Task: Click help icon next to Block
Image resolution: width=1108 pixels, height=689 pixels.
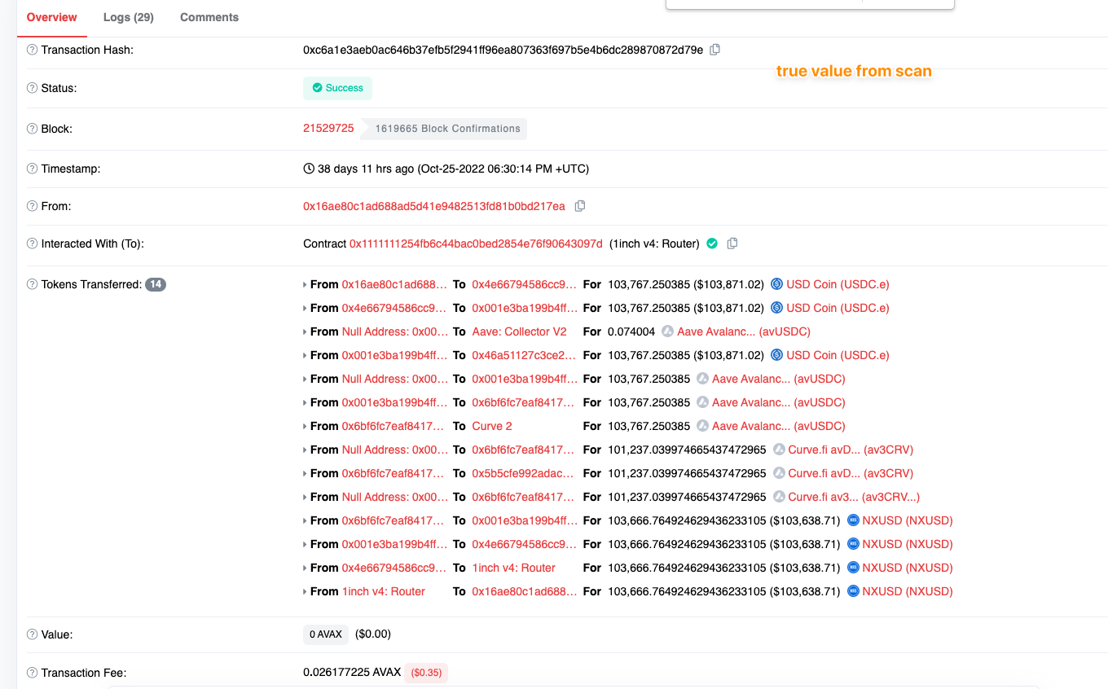Action: 32,129
